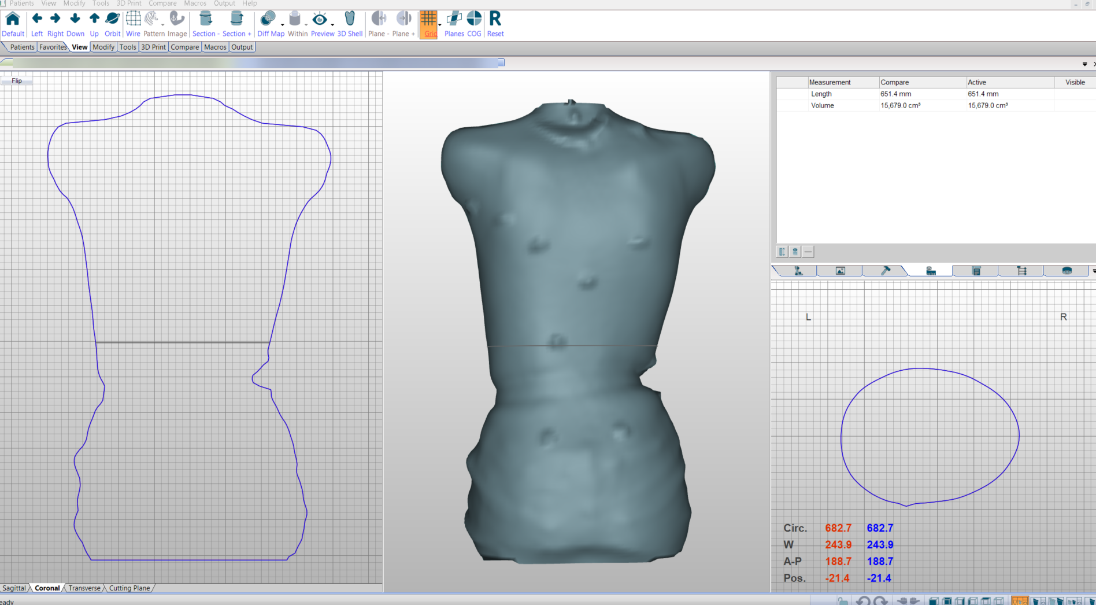Toggle the 3D Shell view
The width and height of the screenshot is (1096, 605).
coord(350,24)
